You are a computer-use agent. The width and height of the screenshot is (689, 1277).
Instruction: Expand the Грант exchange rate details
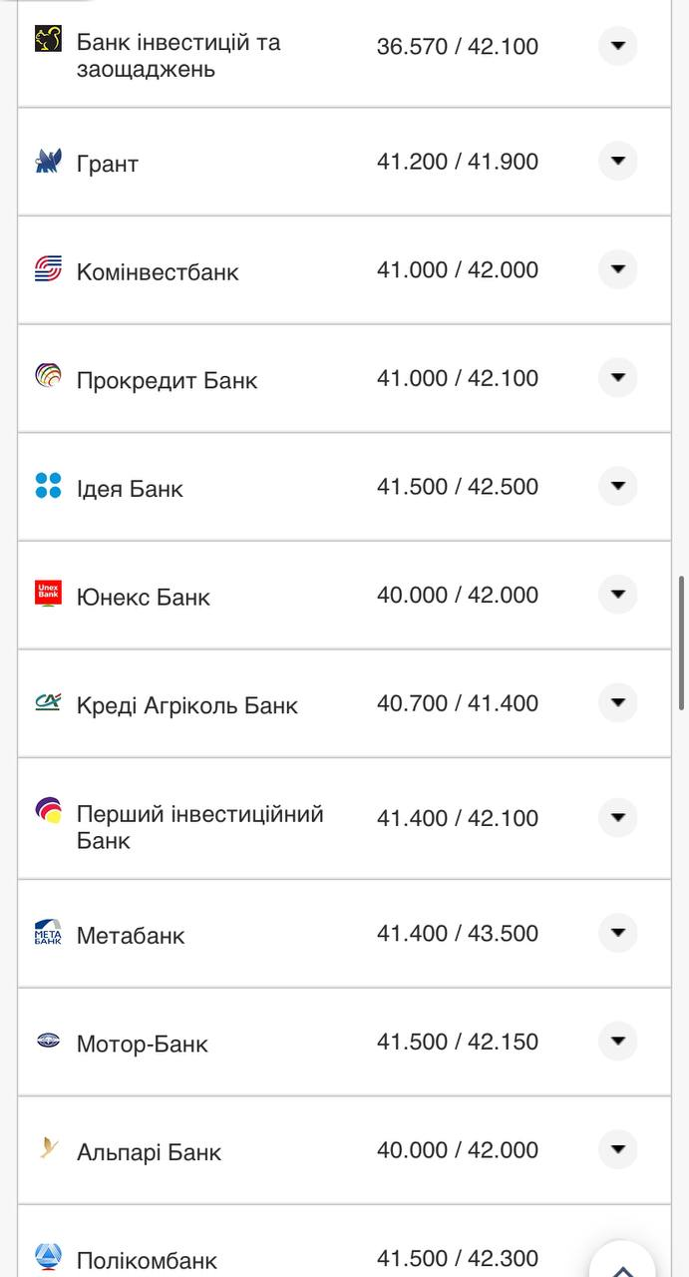[x=617, y=161]
